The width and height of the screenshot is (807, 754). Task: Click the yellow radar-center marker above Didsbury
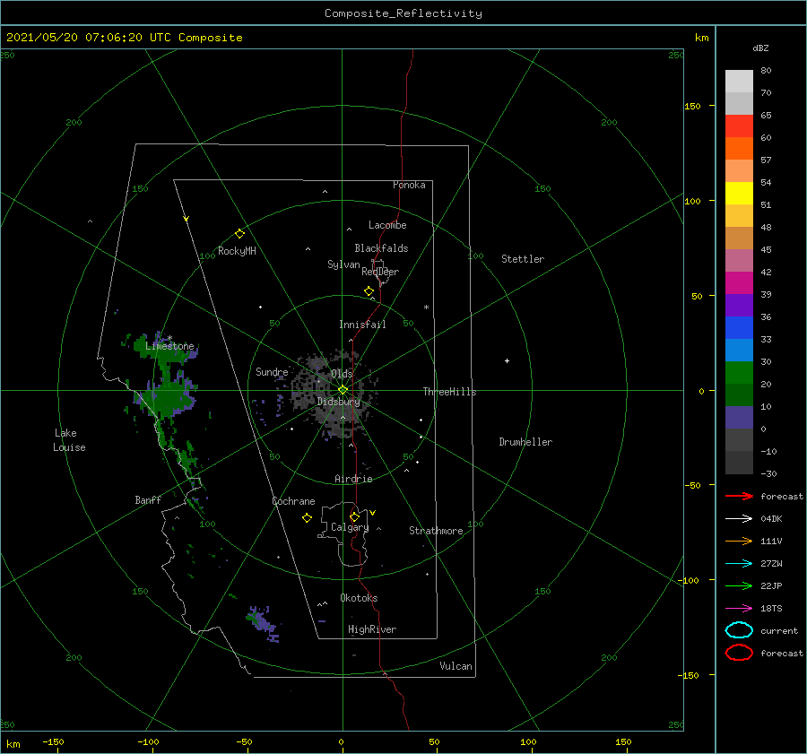(x=343, y=390)
